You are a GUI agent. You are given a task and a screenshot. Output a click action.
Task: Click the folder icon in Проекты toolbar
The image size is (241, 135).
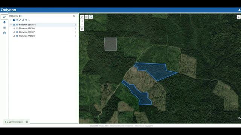tap(14, 20)
